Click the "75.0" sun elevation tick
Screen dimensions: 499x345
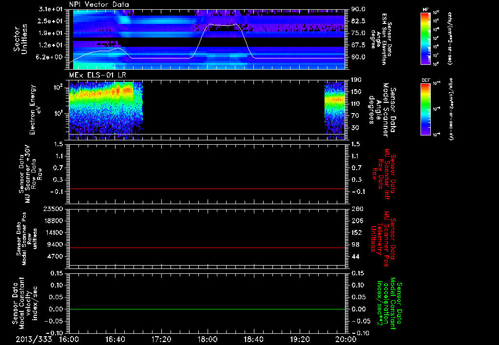coord(358,33)
